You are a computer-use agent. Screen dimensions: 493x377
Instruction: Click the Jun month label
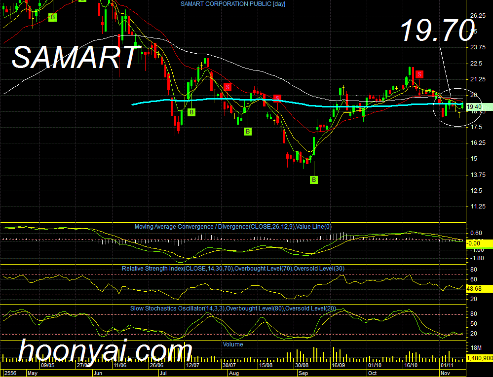[x=98, y=373]
